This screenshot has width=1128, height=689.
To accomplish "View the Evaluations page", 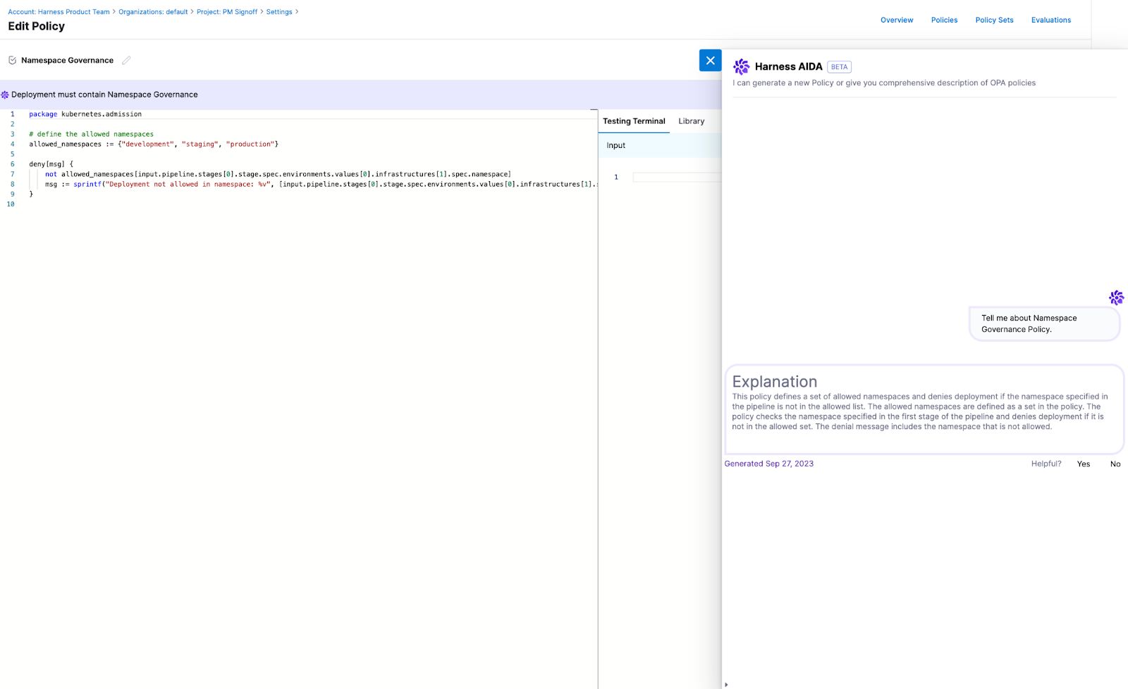I will 1050,20.
